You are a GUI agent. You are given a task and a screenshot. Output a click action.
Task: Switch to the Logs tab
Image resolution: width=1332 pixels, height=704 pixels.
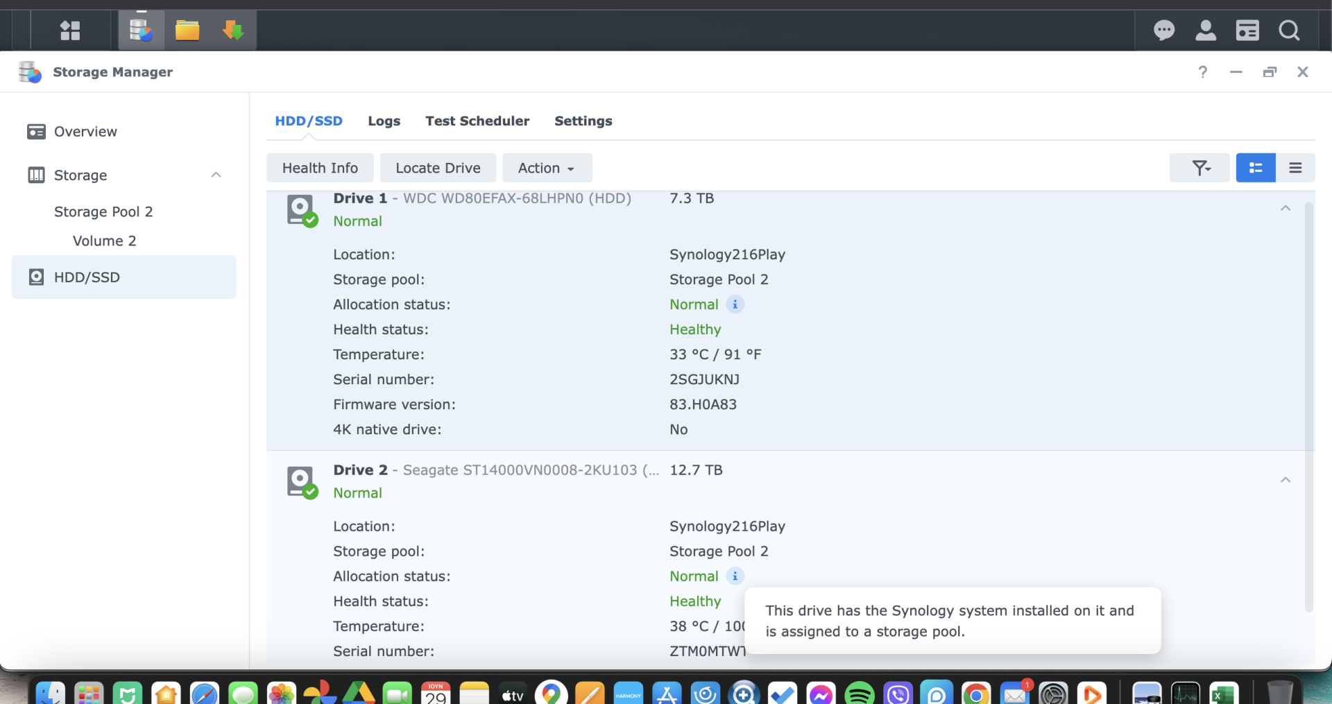384,121
